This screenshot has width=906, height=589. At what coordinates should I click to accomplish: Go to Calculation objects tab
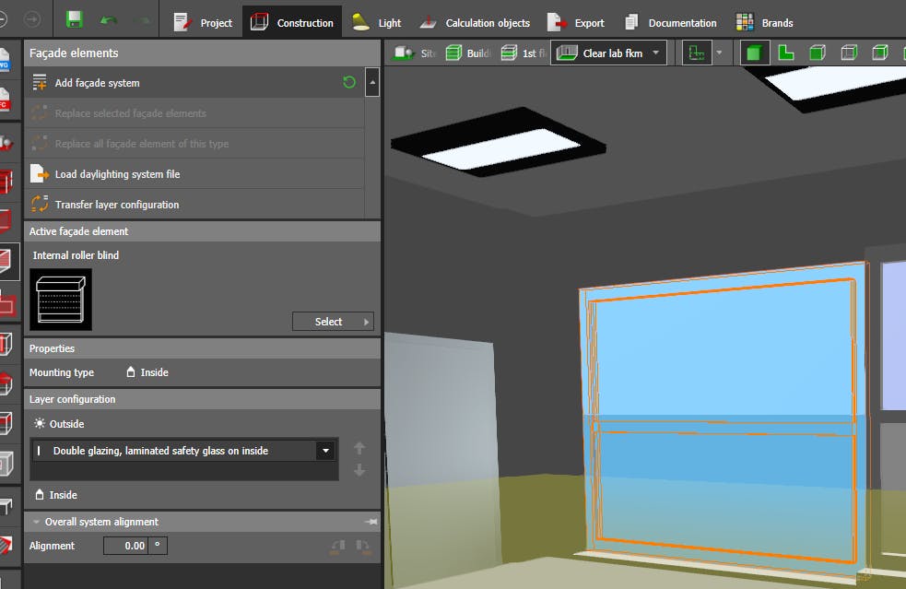coord(475,22)
